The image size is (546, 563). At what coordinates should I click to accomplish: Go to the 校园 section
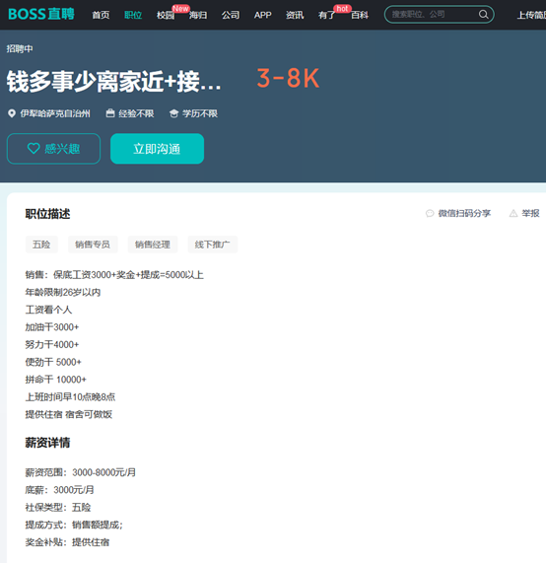166,15
